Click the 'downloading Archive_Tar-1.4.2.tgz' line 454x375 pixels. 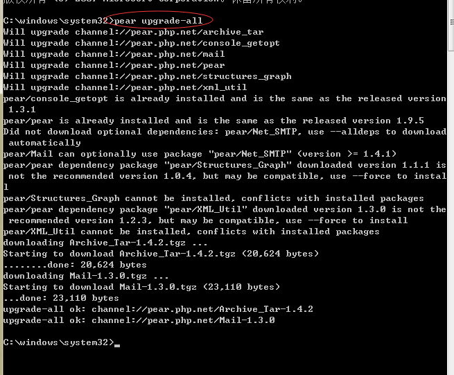pos(105,243)
